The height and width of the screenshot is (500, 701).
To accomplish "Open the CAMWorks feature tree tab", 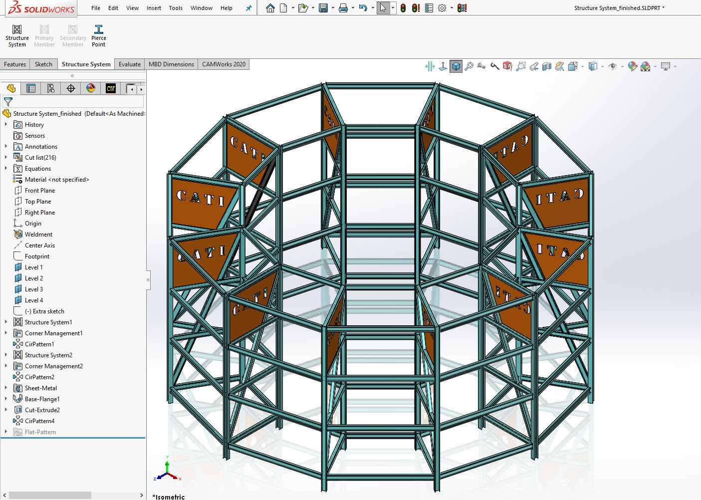I will (111, 88).
